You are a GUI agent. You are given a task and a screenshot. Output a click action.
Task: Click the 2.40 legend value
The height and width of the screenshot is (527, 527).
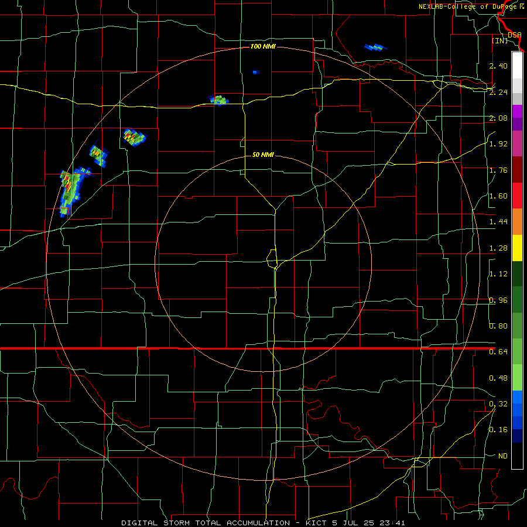[498, 66]
